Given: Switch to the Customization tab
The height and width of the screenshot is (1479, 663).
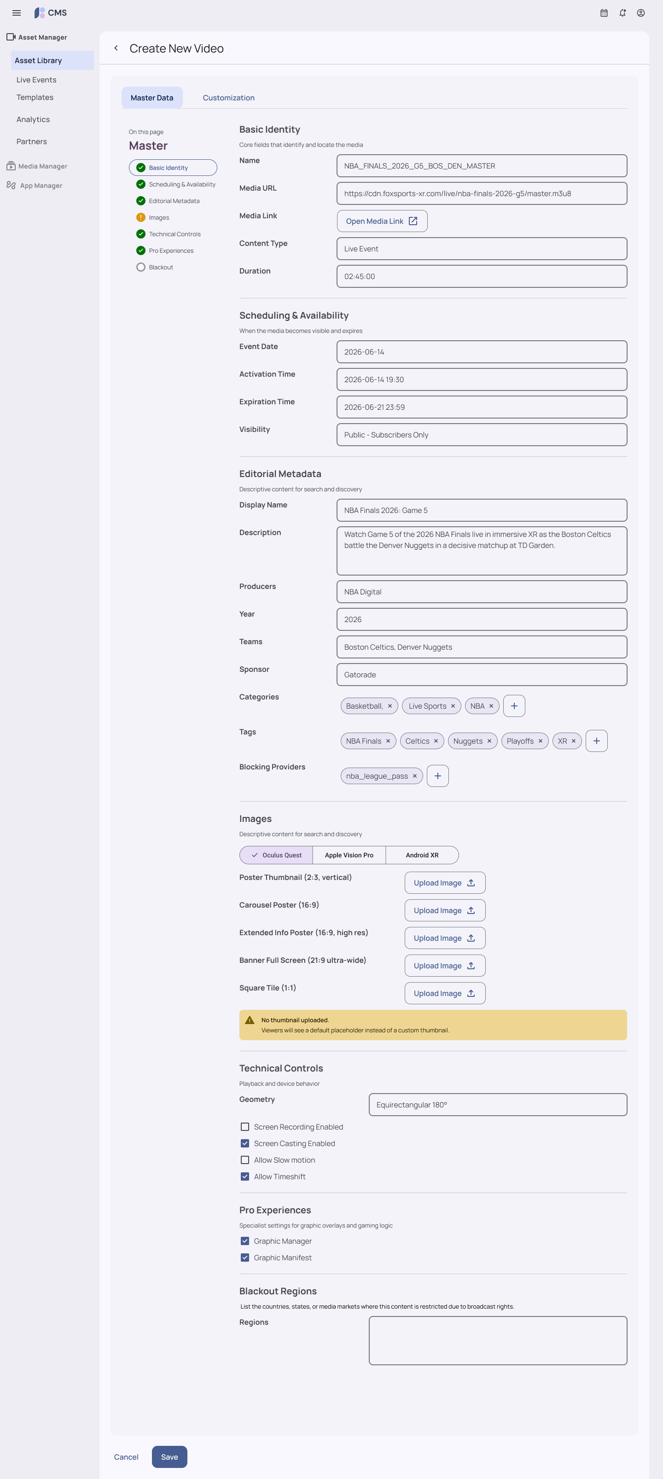Looking at the screenshot, I should tap(228, 98).
